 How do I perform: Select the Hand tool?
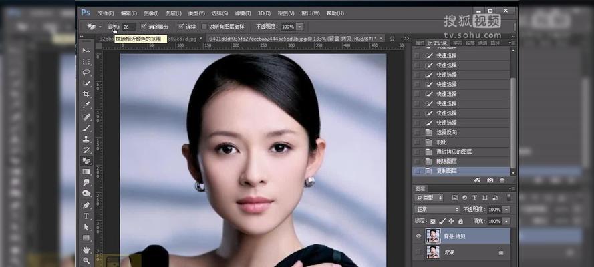(86, 250)
